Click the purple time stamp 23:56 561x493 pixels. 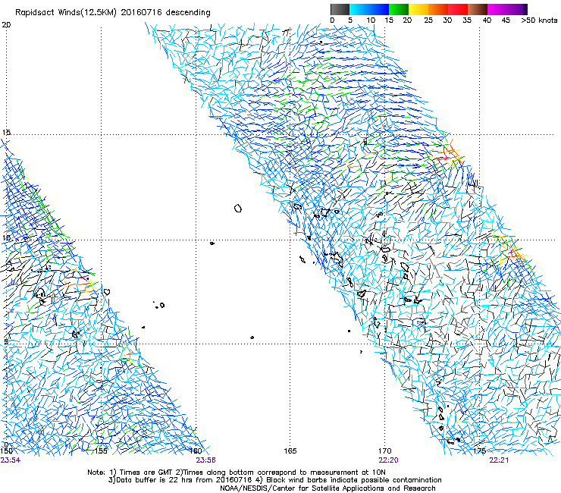point(205,460)
